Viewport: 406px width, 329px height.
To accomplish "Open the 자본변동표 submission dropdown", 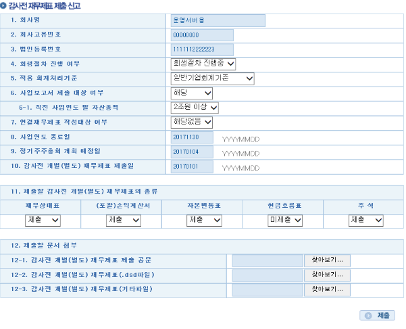I will (x=204, y=220).
